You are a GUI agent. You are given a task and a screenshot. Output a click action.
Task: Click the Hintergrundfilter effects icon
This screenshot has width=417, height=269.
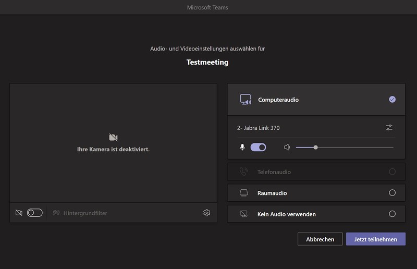pyautogui.click(x=56, y=213)
